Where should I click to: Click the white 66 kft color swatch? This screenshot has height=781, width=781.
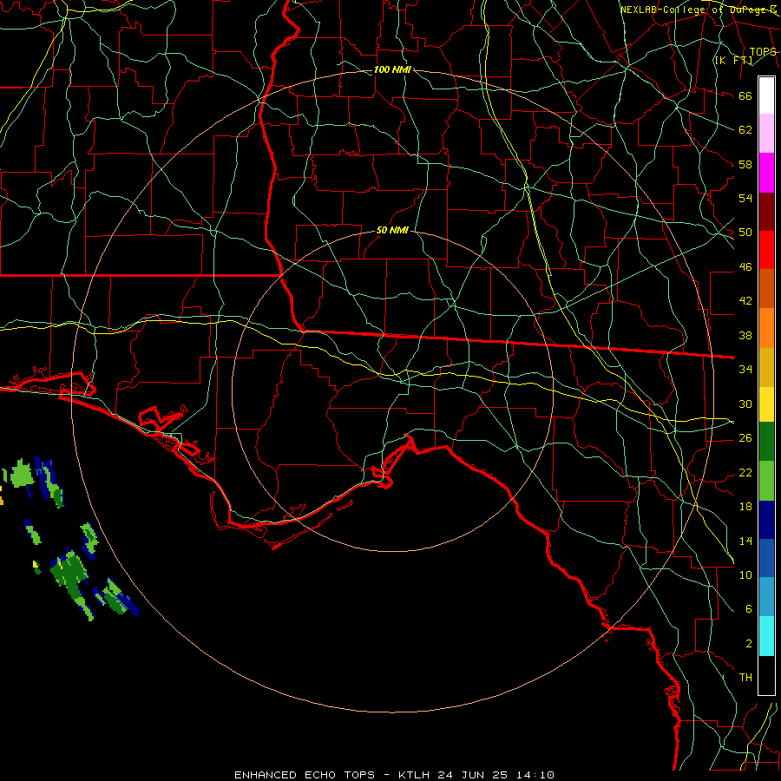click(x=766, y=95)
